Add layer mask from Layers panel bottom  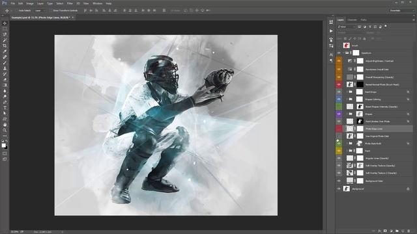[x=385, y=231]
